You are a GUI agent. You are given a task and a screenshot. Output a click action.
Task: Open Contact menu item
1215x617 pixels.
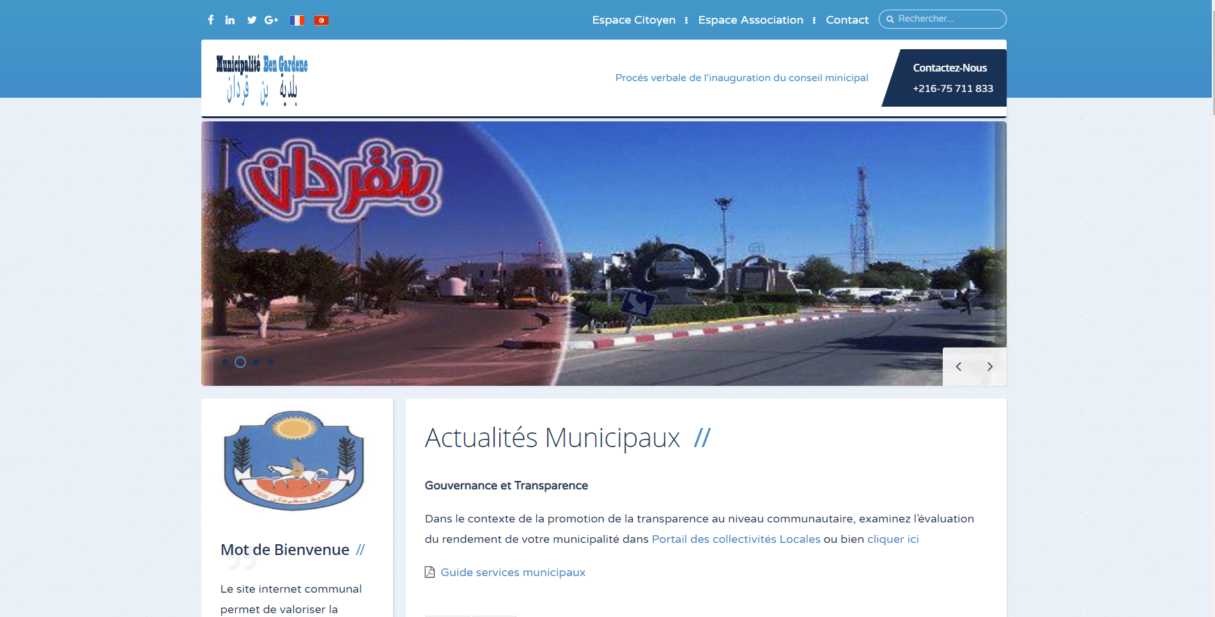(x=847, y=20)
